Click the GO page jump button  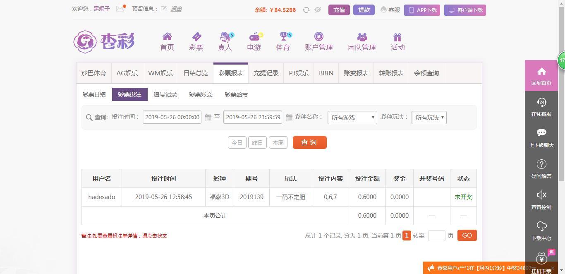point(467,236)
